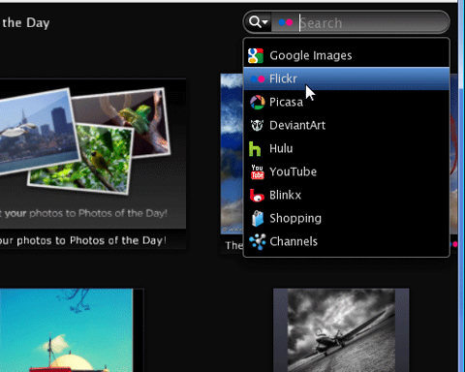Click the green Hulu h icon
The width and height of the screenshot is (465, 372).
[x=255, y=148]
